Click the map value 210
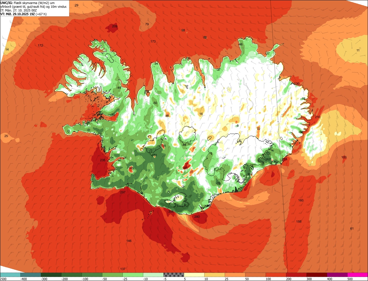 coord(318,117)
